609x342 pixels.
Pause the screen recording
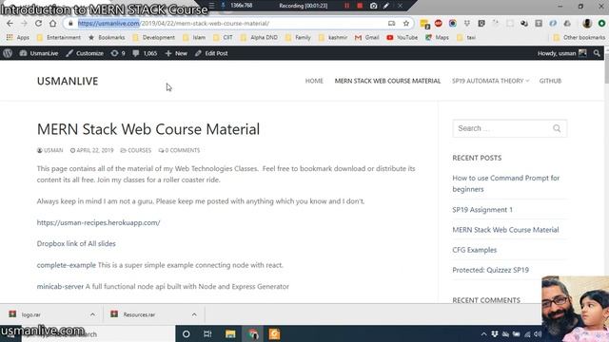point(346,6)
